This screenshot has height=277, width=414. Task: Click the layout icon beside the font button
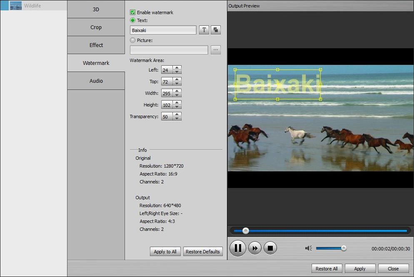pyautogui.click(x=215, y=30)
